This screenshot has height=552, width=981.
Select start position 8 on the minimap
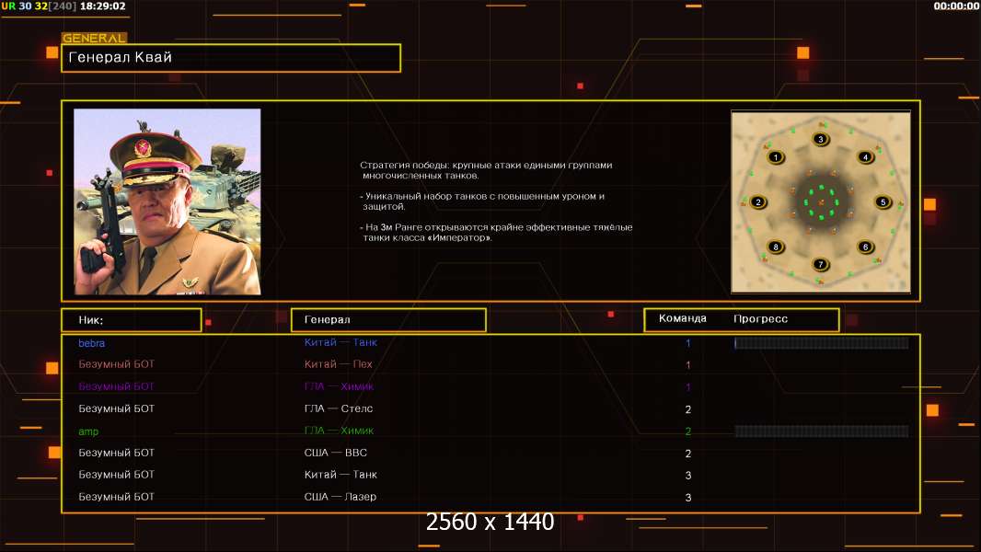(x=776, y=247)
